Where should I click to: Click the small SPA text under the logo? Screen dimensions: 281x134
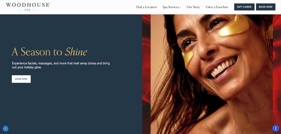tap(27, 10)
